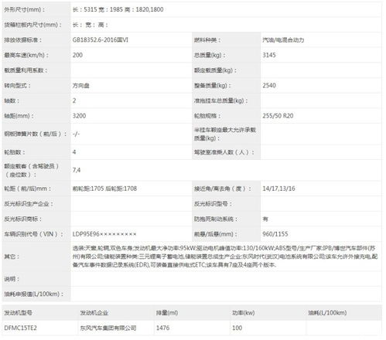Image resolution: width=386 pixels, height=340 pixels.
Task: Click the 燃料种类 label
Action: pyautogui.click(x=207, y=40)
